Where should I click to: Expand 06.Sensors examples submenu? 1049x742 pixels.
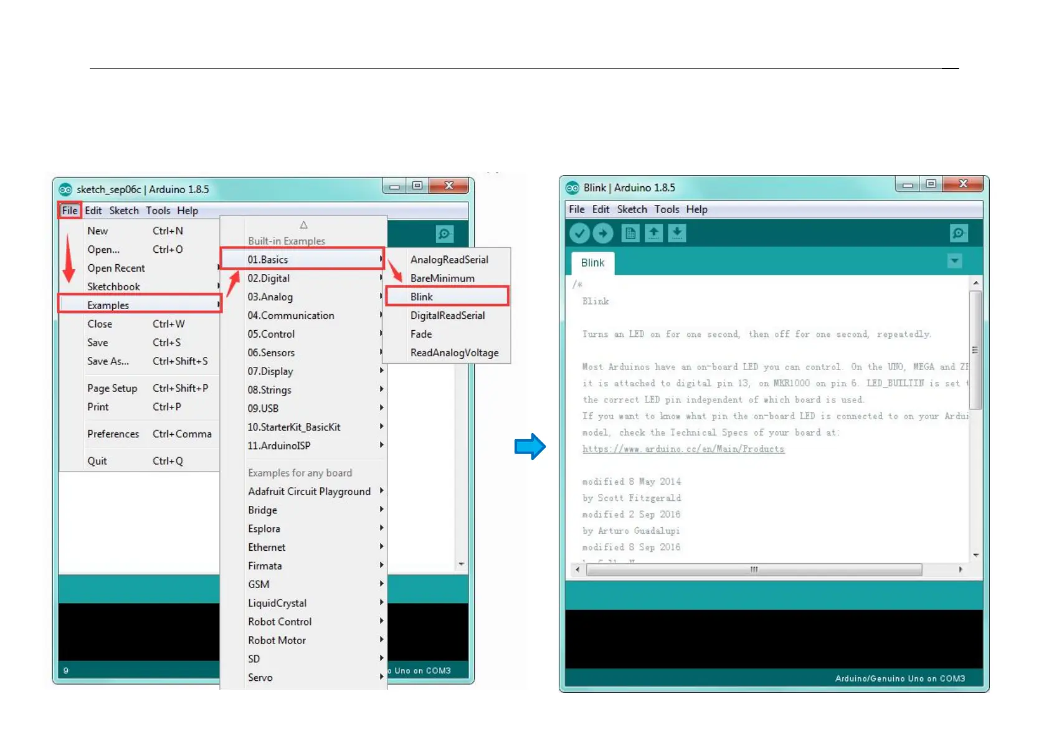303,353
